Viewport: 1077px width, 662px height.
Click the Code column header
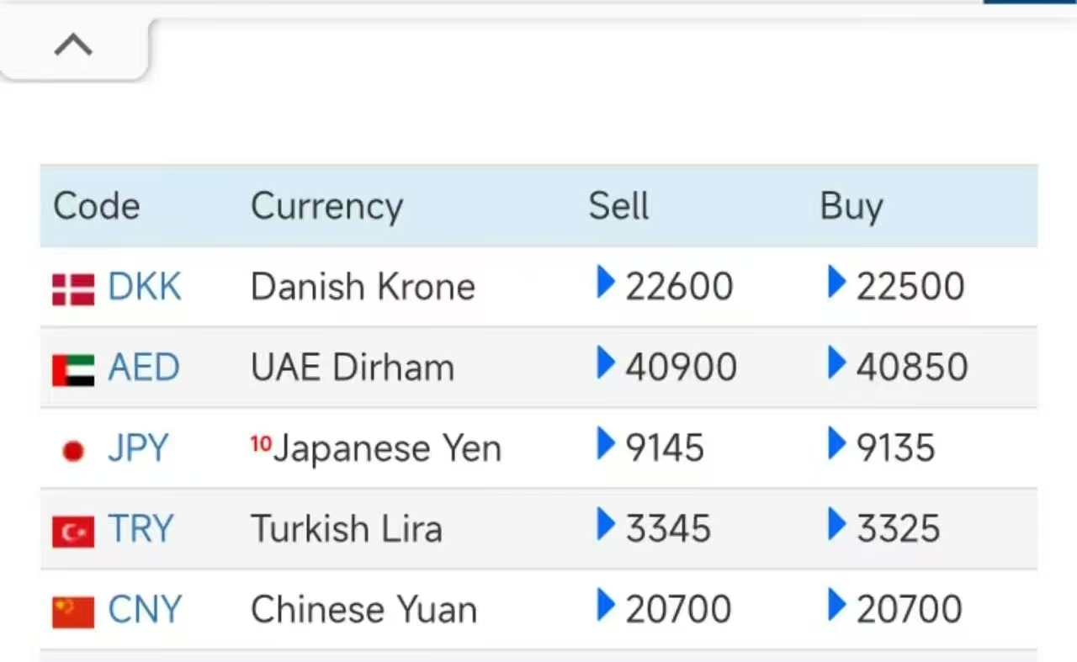pyautogui.click(x=96, y=206)
